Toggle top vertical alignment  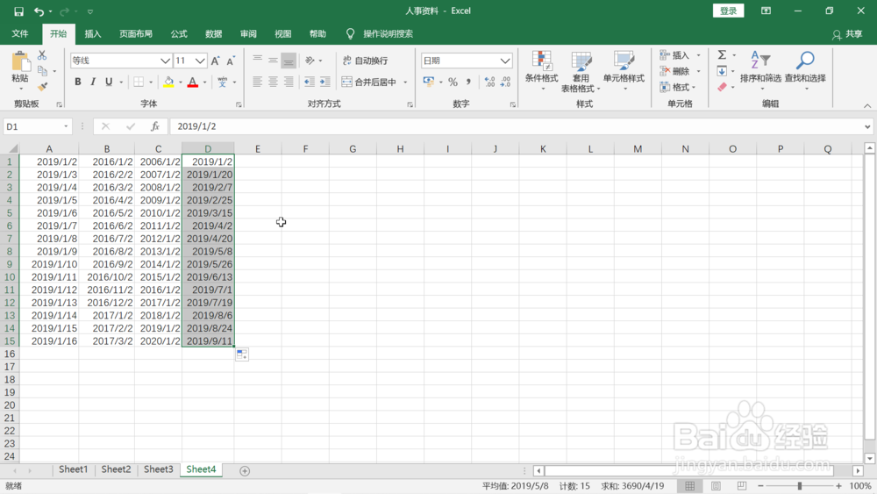257,61
